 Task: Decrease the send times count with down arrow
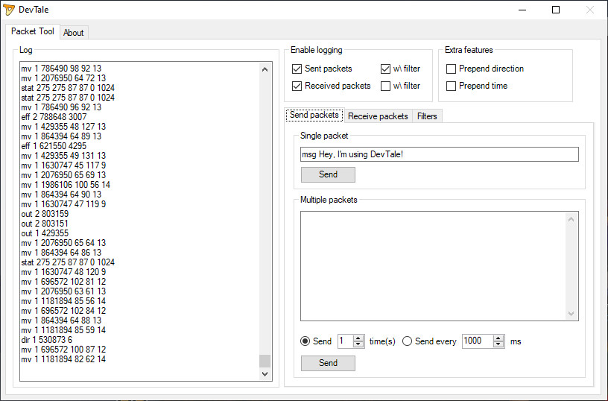[x=358, y=344]
